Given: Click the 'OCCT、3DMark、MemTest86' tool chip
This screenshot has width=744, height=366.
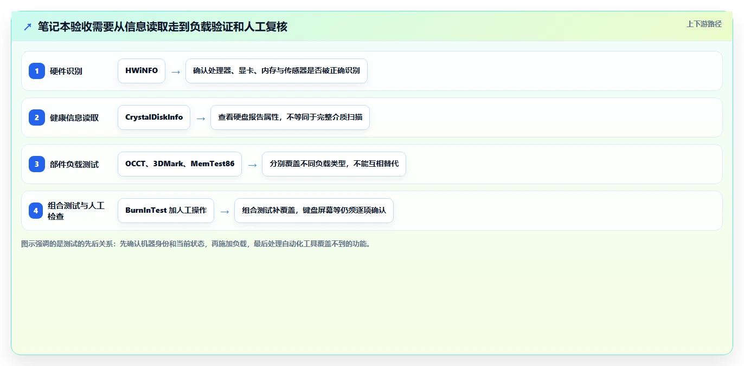Looking at the screenshot, I should [179, 164].
